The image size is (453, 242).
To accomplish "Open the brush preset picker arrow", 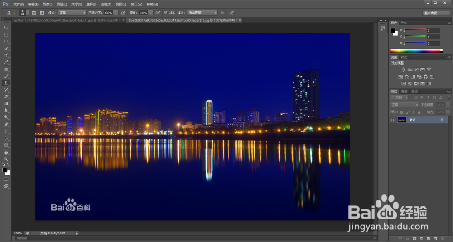I will coord(28,13).
